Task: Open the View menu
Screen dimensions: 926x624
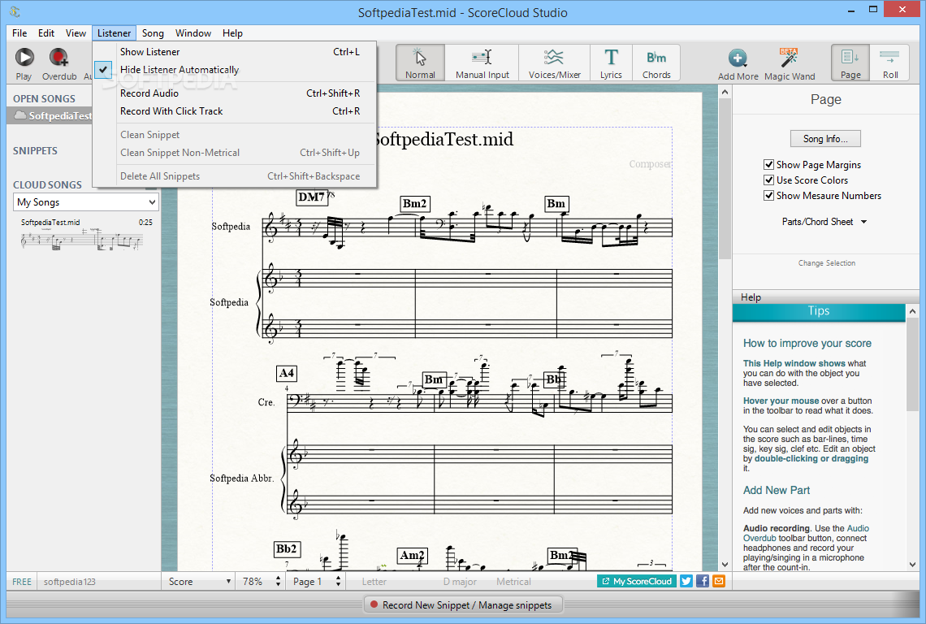Action: click(x=76, y=33)
